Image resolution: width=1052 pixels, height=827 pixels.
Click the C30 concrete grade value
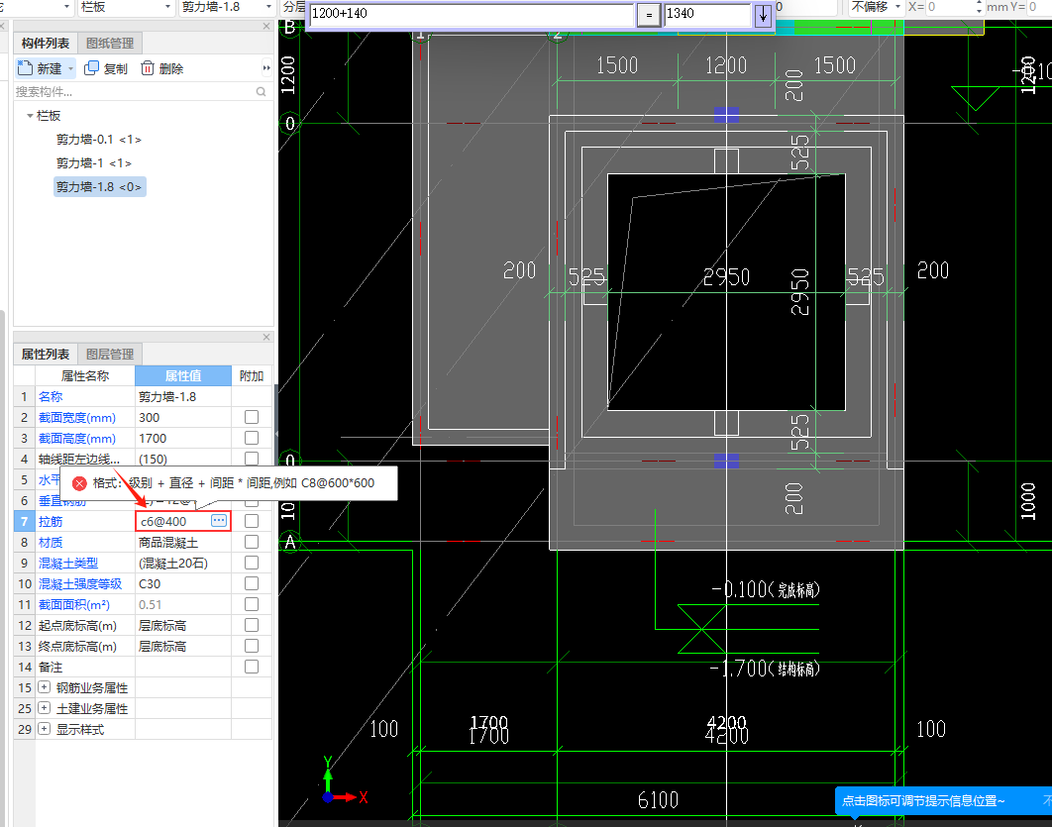(183, 583)
